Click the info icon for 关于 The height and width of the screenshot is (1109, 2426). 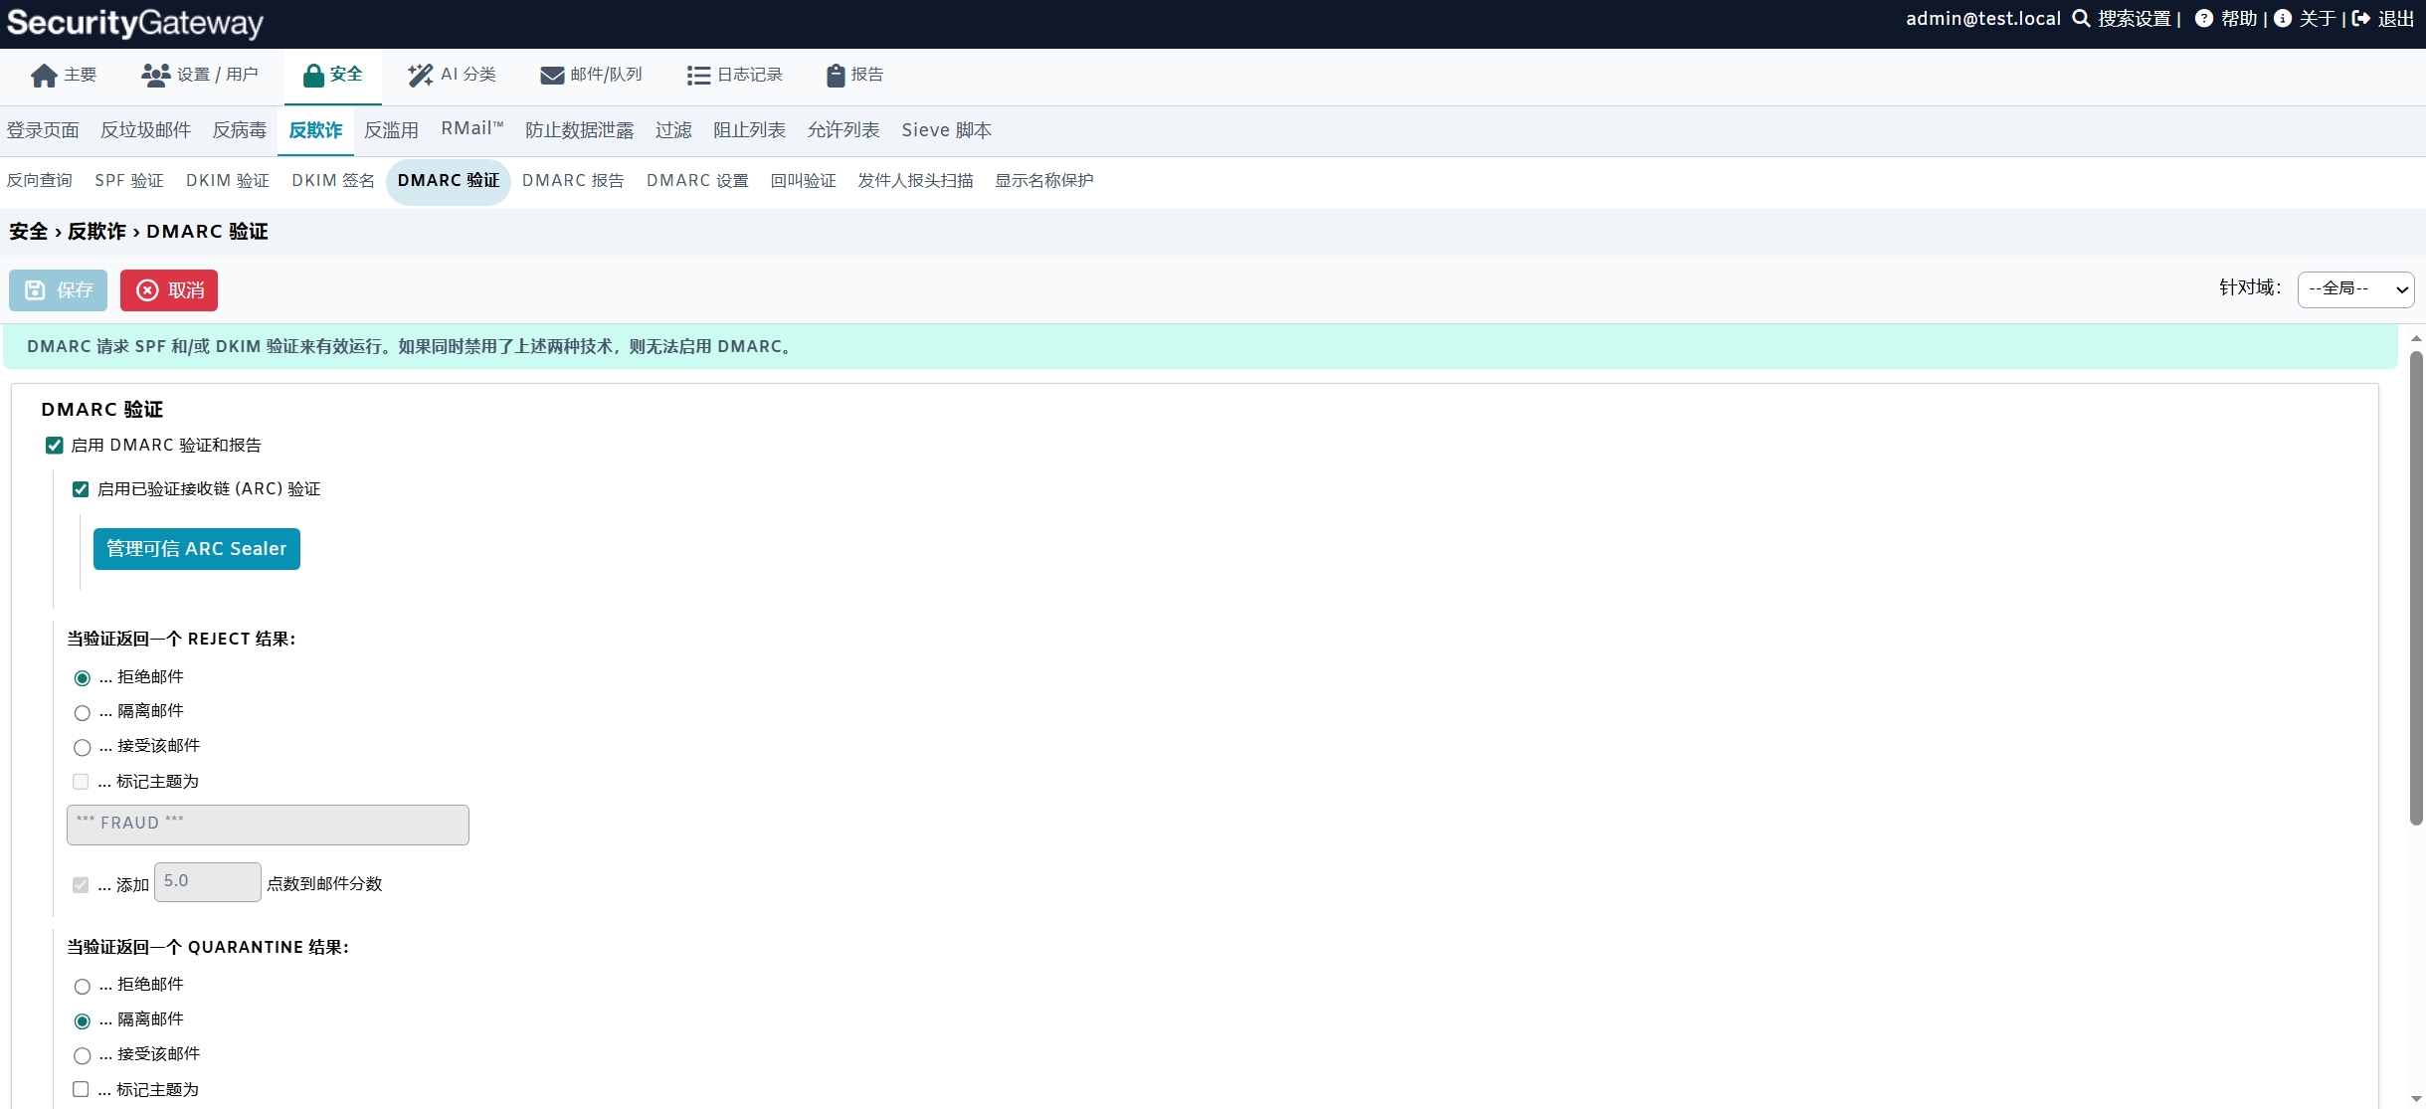click(2283, 19)
